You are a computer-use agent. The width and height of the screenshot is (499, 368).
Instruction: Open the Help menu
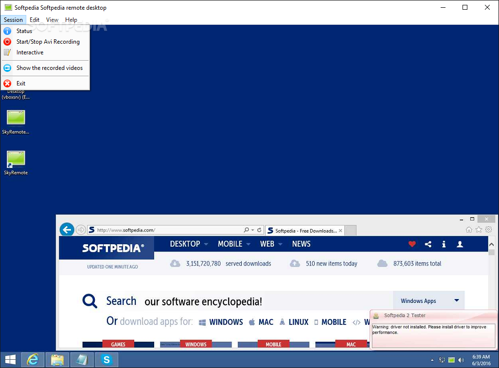pos(71,20)
